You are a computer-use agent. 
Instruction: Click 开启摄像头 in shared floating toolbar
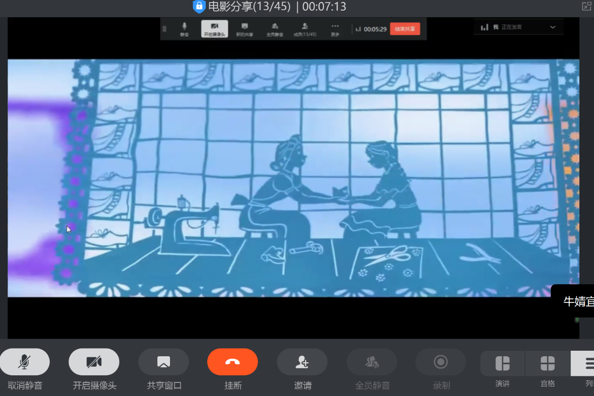pyautogui.click(x=214, y=29)
